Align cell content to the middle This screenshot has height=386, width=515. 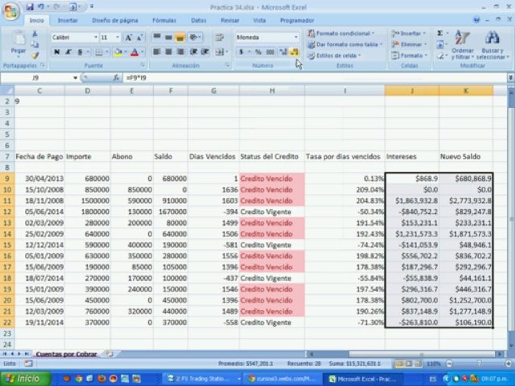coord(169,37)
